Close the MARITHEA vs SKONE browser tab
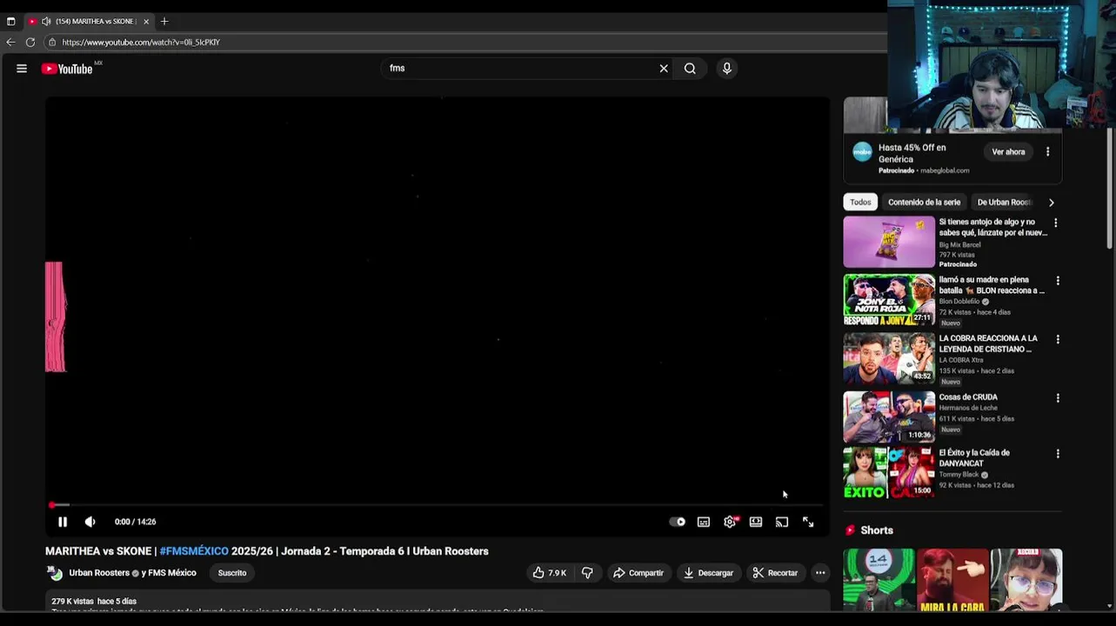Viewport: 1116px width, 626px height. point(146,21)
